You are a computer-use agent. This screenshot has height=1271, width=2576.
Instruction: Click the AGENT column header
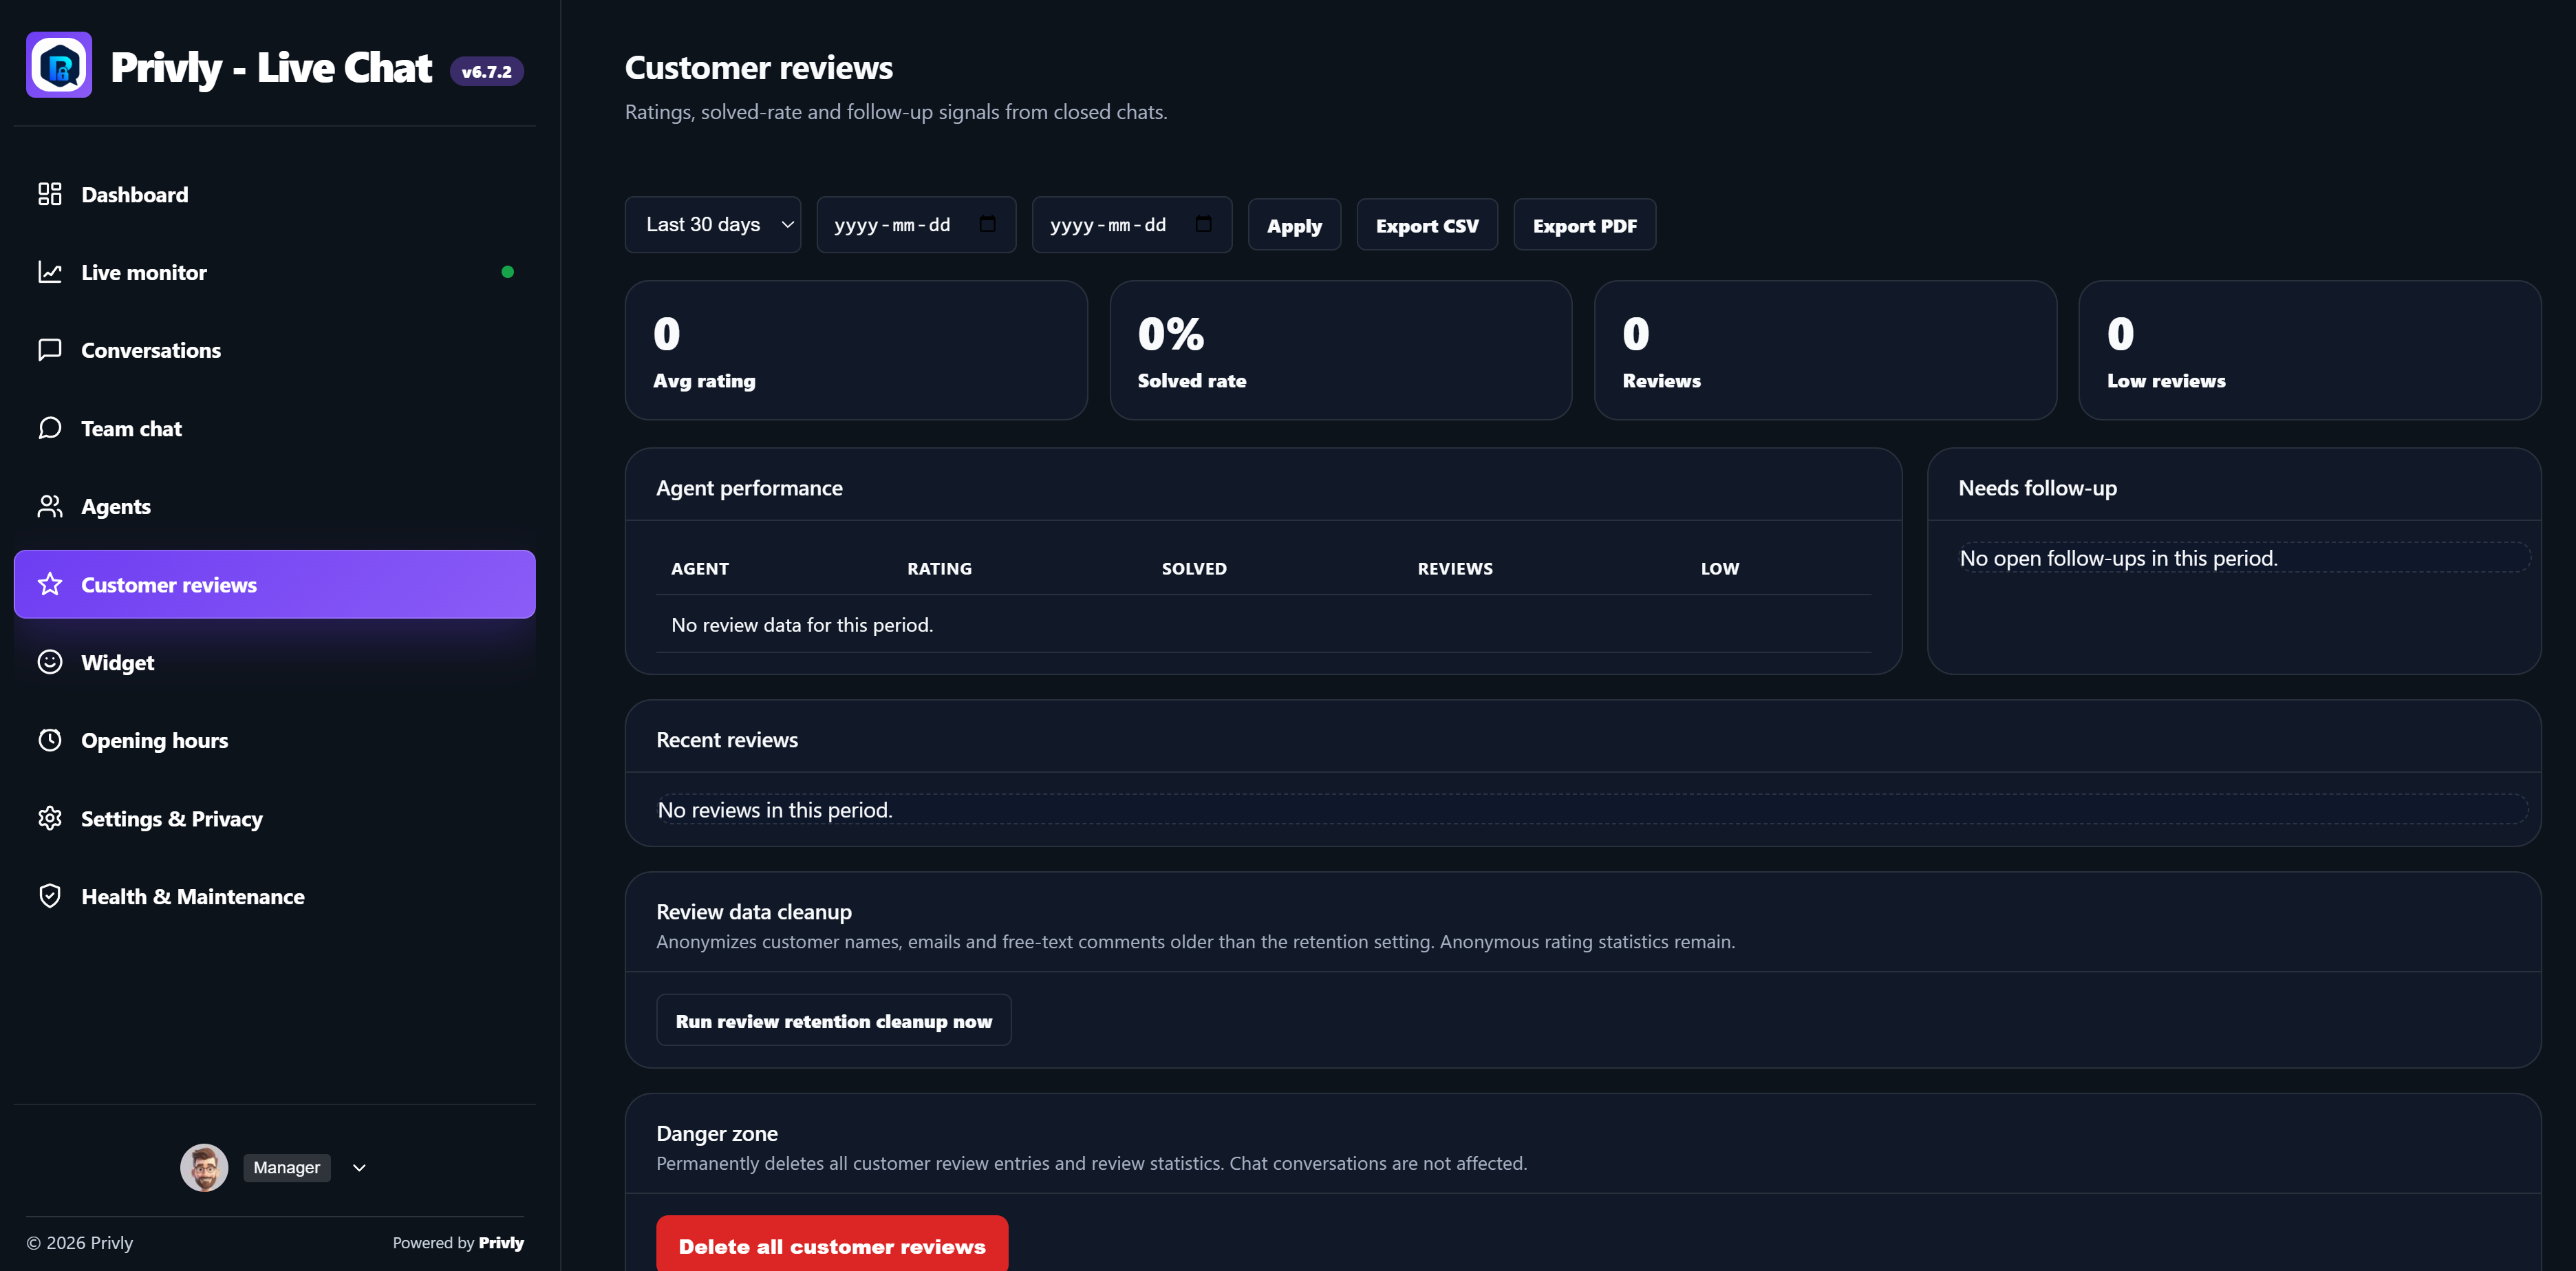pos(700,568)
